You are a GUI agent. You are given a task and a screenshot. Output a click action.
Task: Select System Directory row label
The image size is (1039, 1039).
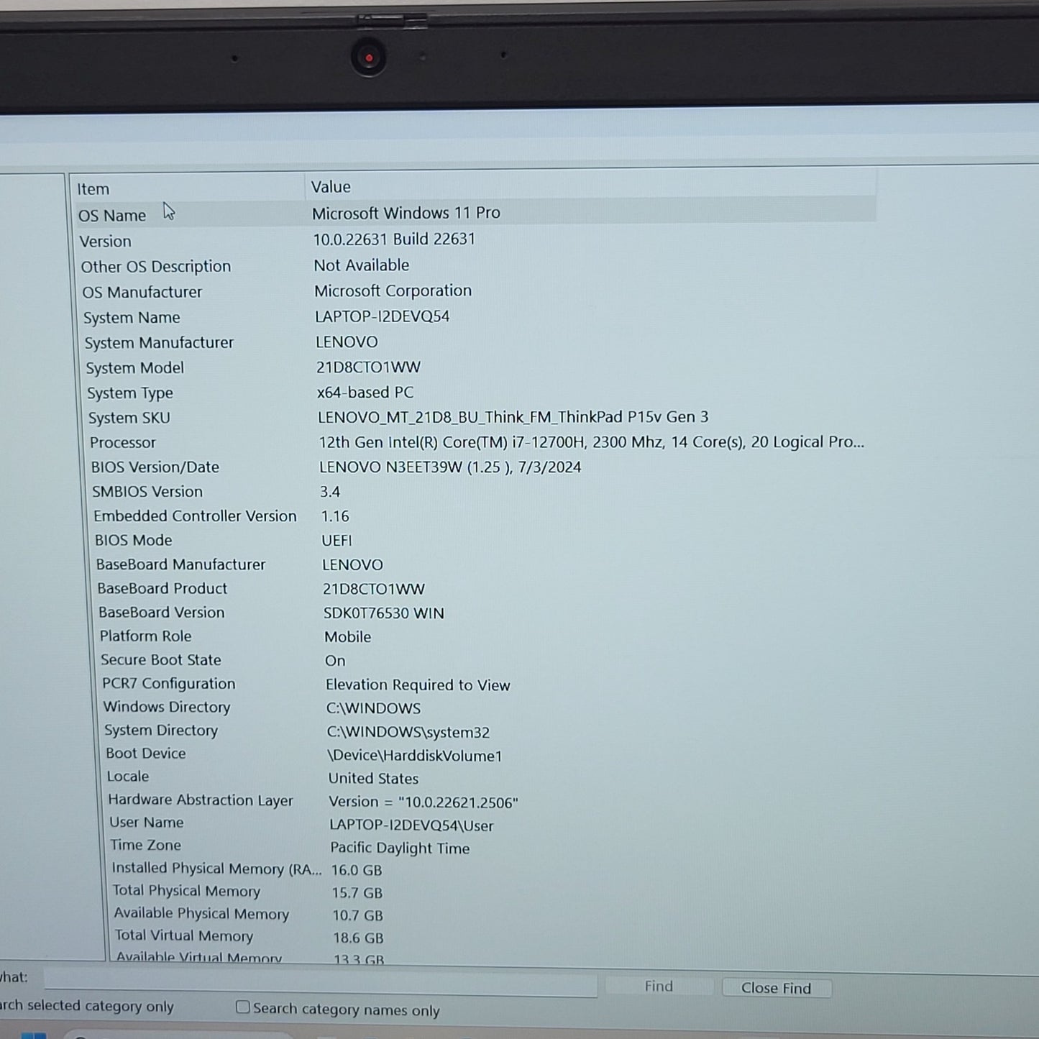click(161, 730)
